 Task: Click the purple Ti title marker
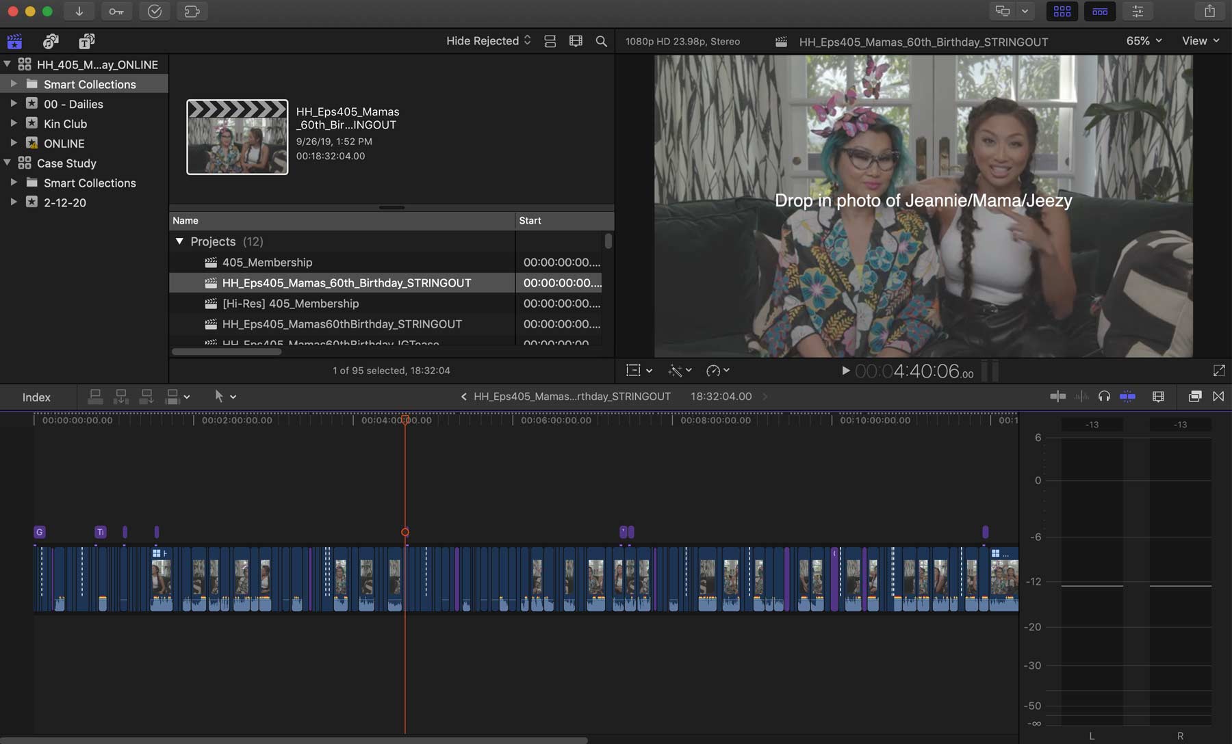point(101,532)
